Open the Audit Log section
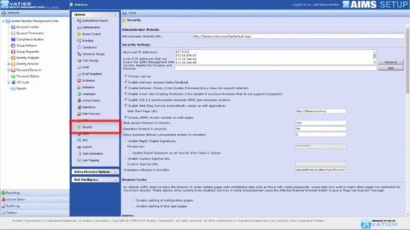This screenshot has height=230, width=410. point(35,206)
